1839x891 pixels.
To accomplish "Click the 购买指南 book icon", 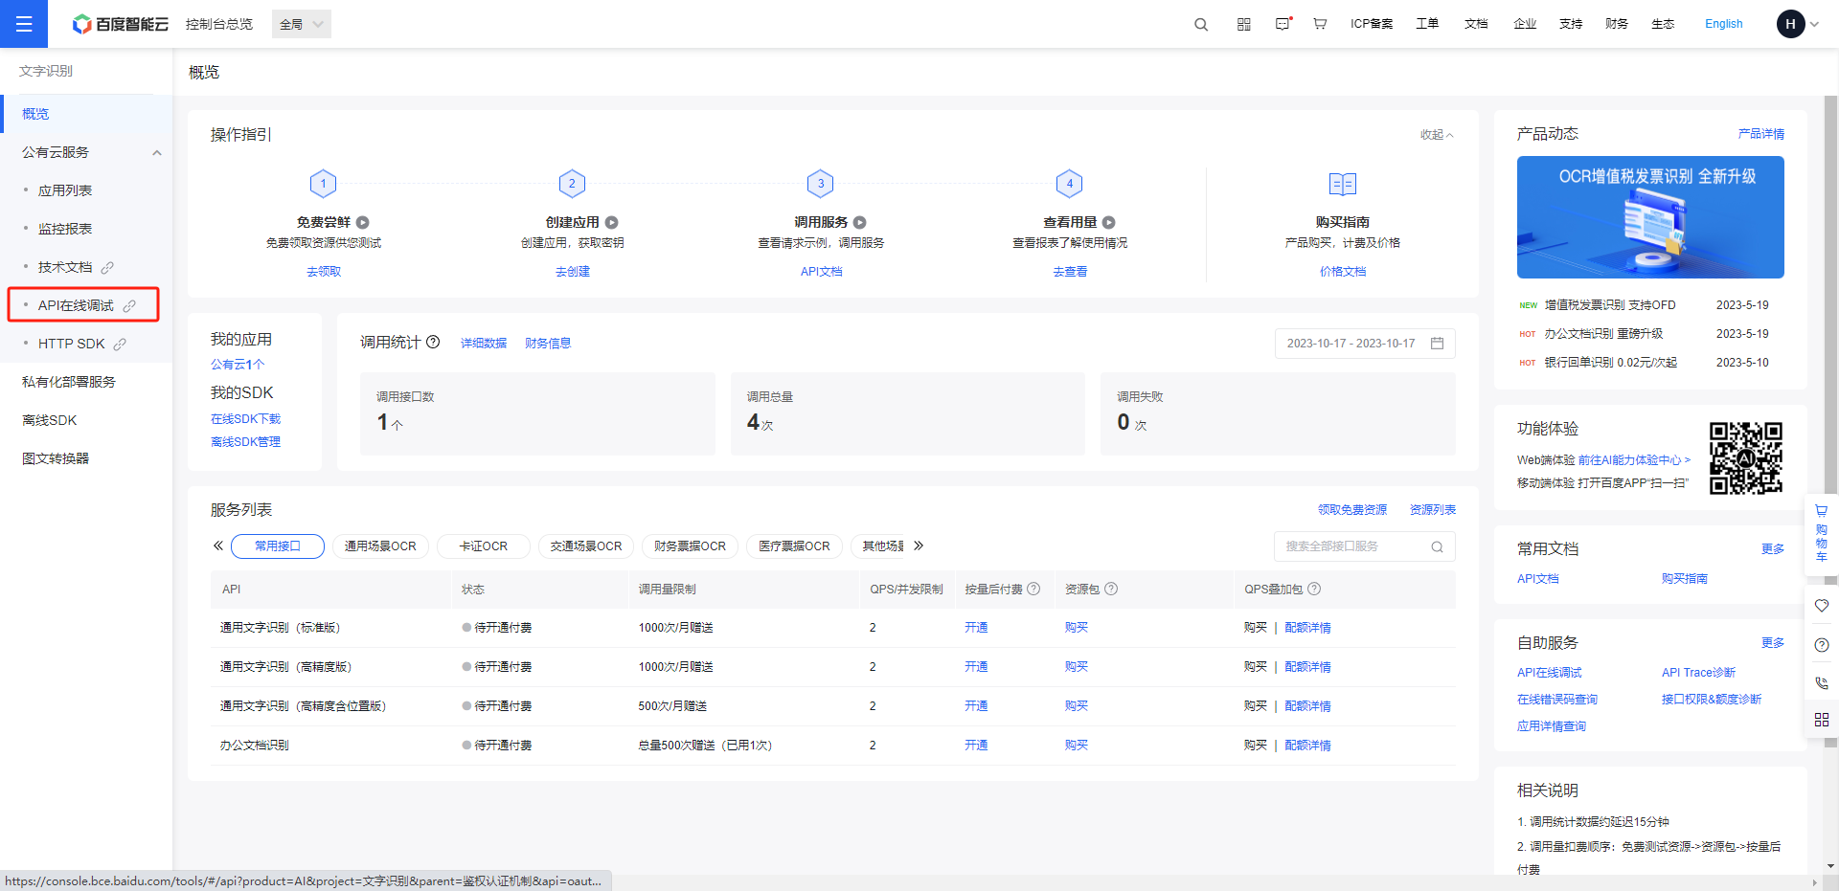I will pyautogui.click(x=1343, y=184).
